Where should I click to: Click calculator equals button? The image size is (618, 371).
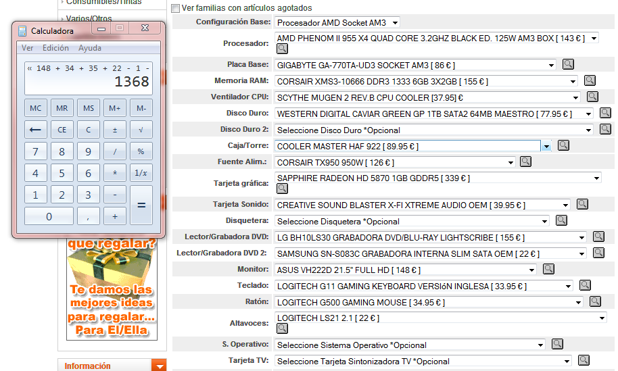tap(141, 205)
